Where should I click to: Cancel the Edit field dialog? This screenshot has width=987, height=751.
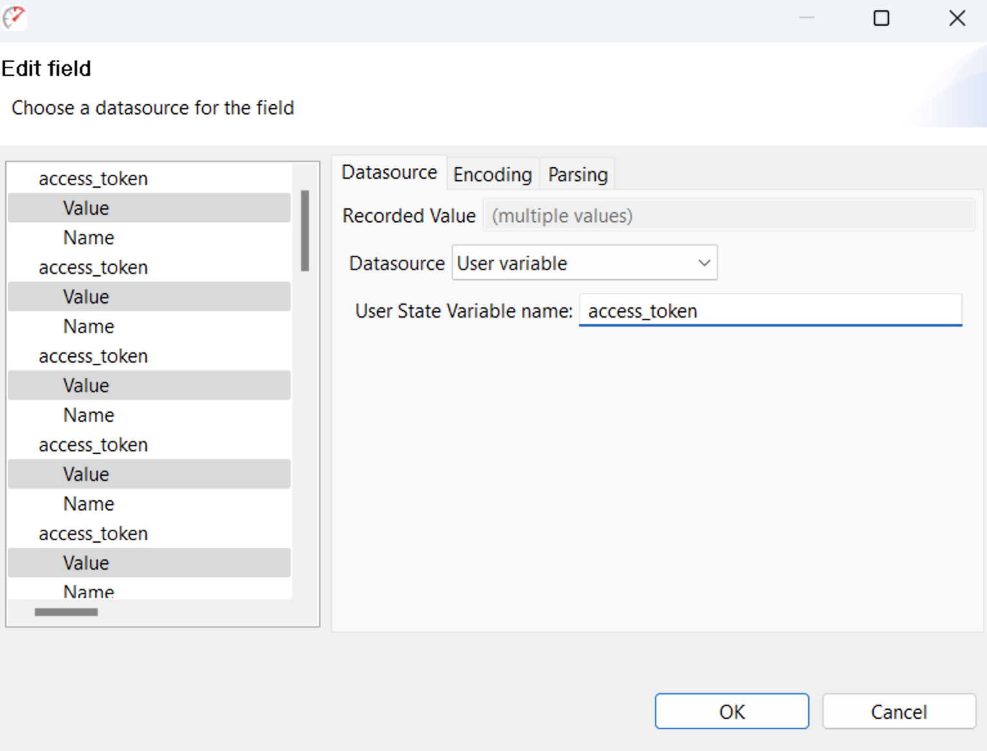899,711
